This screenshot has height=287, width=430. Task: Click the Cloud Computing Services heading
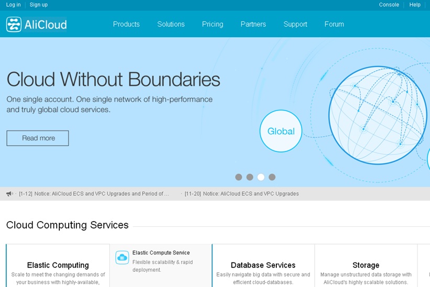67,225
